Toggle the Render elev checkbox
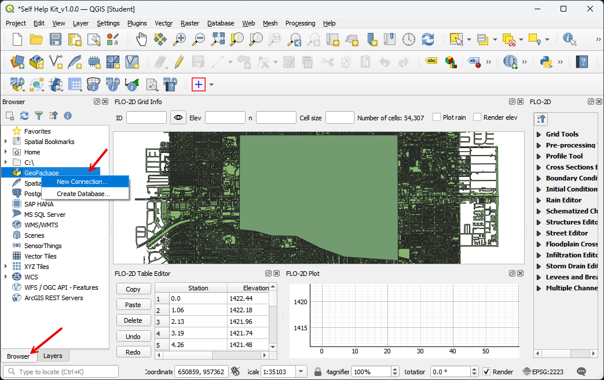 477,117
